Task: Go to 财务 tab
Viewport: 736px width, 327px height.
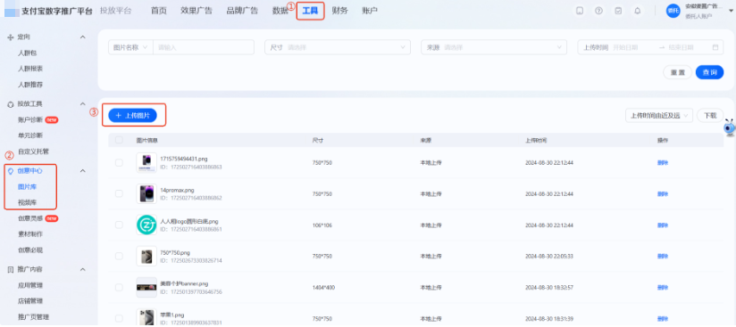Action: (x=339, y=11)
